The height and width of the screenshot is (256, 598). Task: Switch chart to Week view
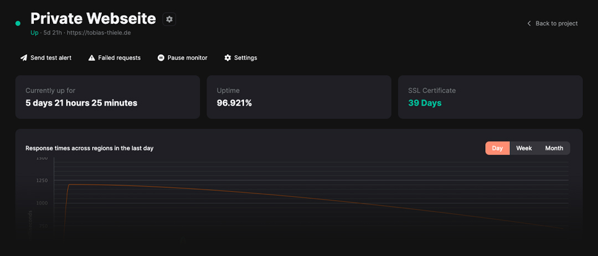coord(524,148)
